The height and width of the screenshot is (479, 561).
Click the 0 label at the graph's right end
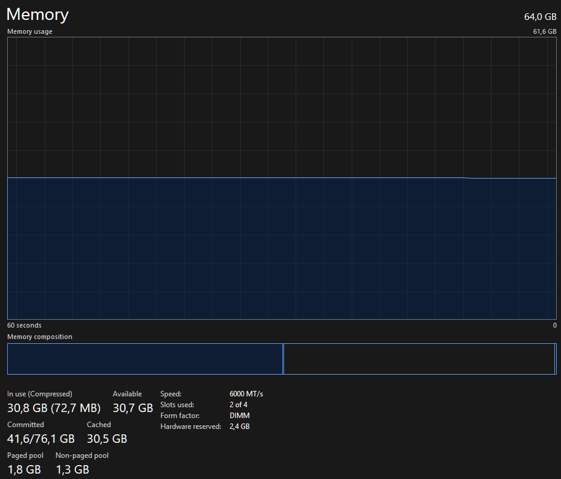pyautogui.click(x=554, y=325)
